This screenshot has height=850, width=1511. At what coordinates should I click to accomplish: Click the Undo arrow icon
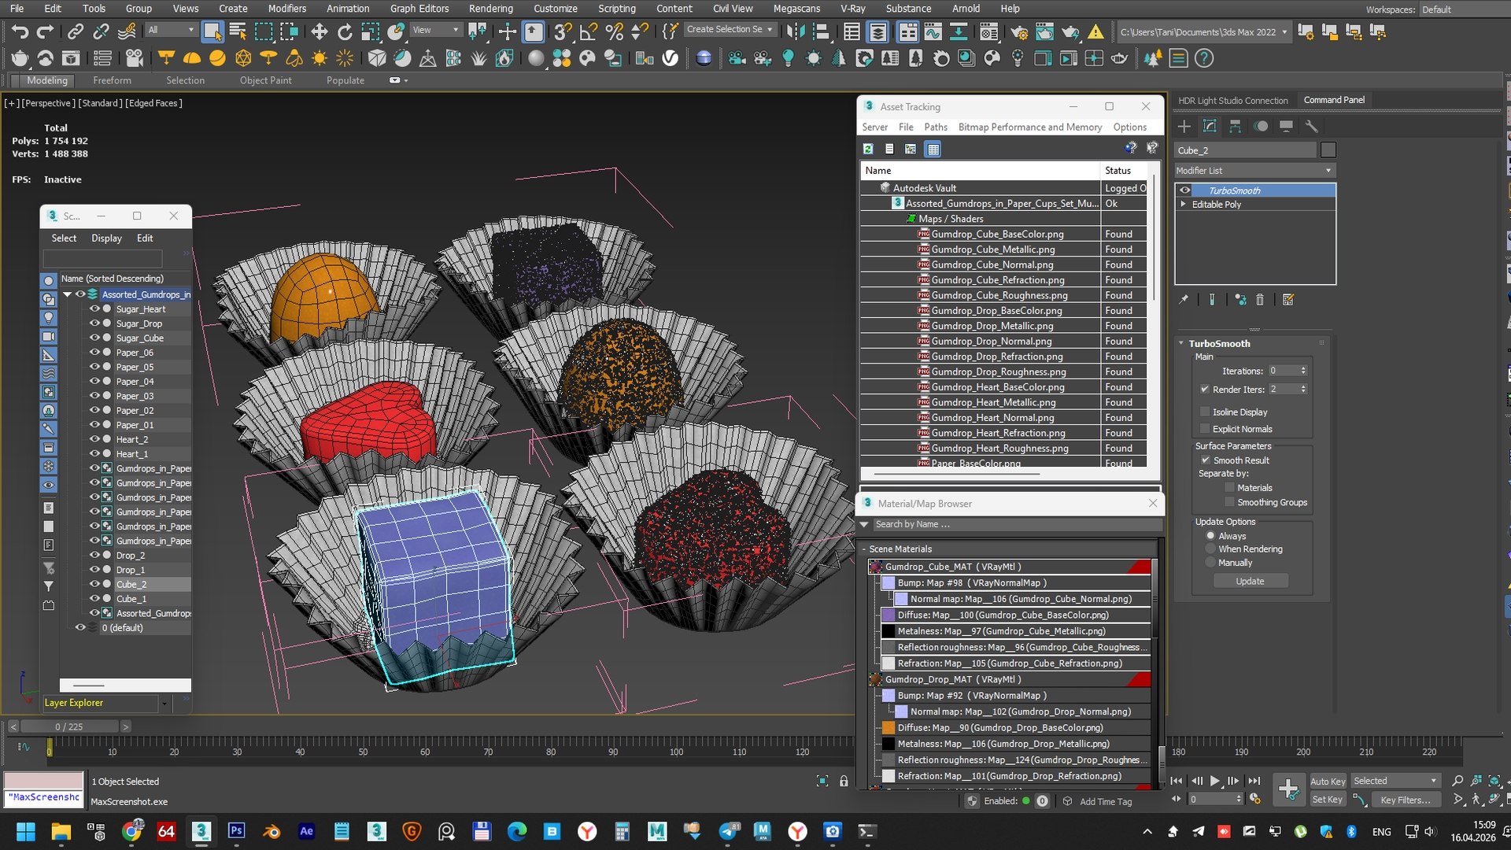pyautogui.click(x=20, y=31)
